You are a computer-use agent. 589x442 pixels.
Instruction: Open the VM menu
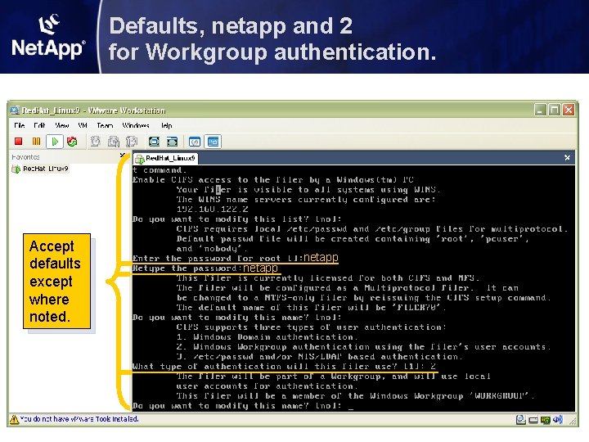[83, 125]
